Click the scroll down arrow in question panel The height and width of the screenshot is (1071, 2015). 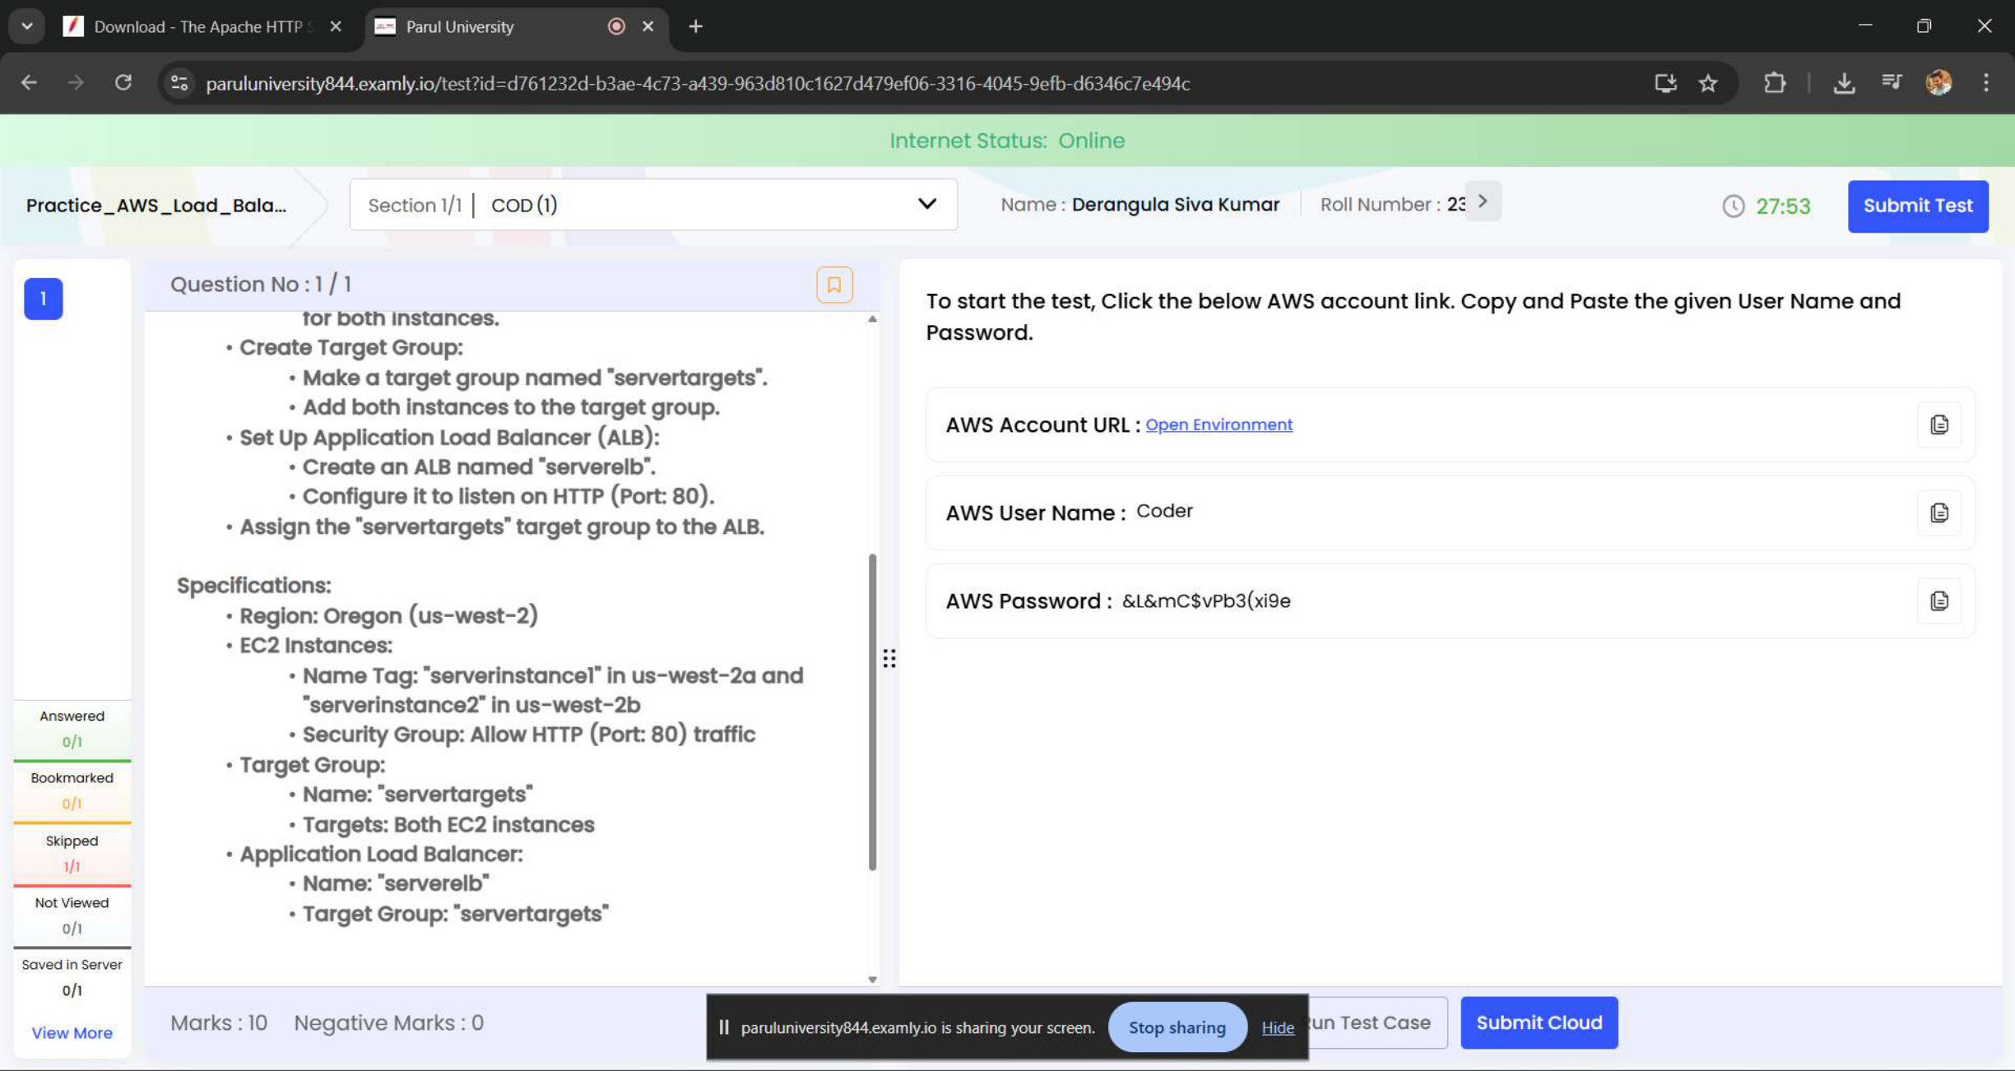(872, 979)
